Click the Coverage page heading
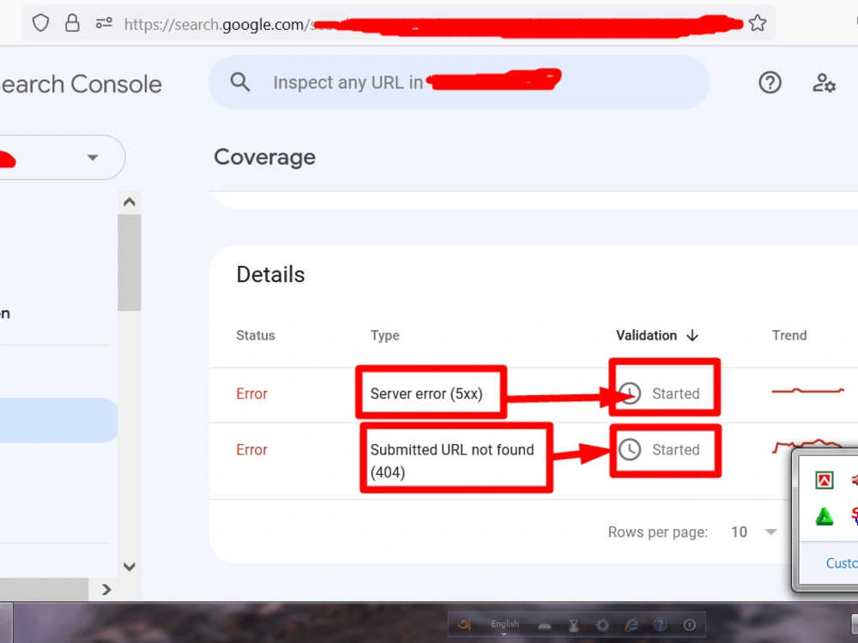Screen dimensions: 858x643 pyautogui.click(x=264, y=158)
